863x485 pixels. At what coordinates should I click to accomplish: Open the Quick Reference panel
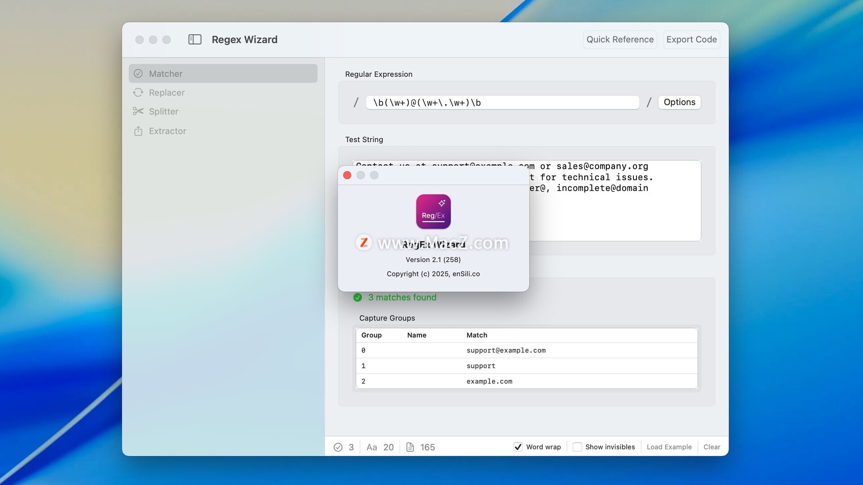tap(620, 40)
